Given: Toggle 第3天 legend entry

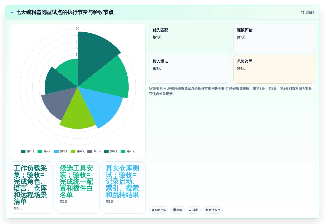Looking at the screenshot, I should (61, 151).
